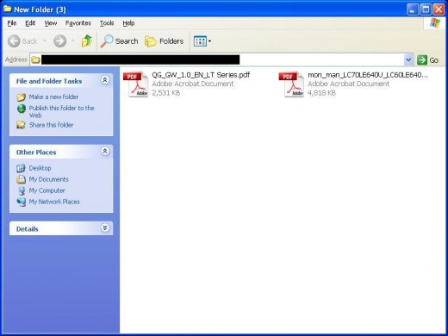Screen dimensions: 448x336
Task: Toggle the Folders pane button
Action: pyautogui.click(x=164, y=41)
